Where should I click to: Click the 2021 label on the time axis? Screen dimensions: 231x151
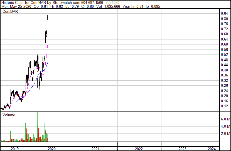point(95,149)
